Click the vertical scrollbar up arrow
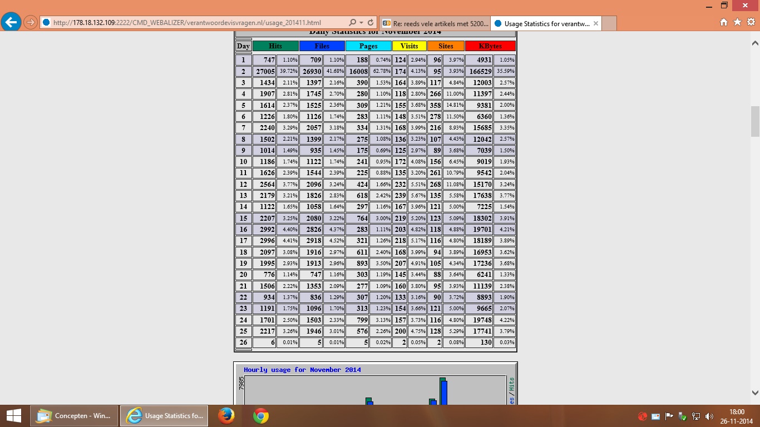The height and width of the screenshot is (427, 760). coord(755,43)
